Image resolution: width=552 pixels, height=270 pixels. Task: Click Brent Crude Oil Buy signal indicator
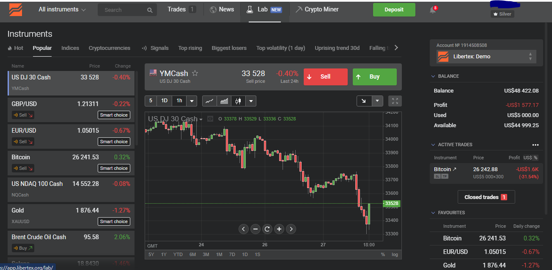coord(23,248)
